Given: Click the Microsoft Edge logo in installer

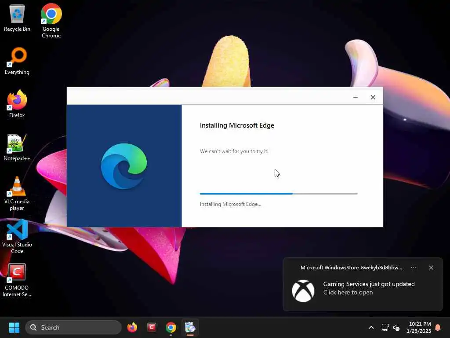Looking at the screenshot, I should 124,166.
